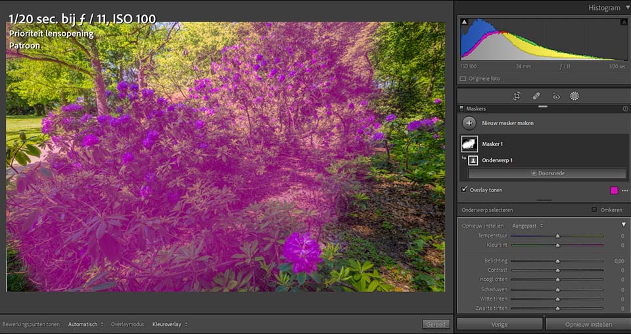Click the Doorsnede button

[x=548, y=173]
